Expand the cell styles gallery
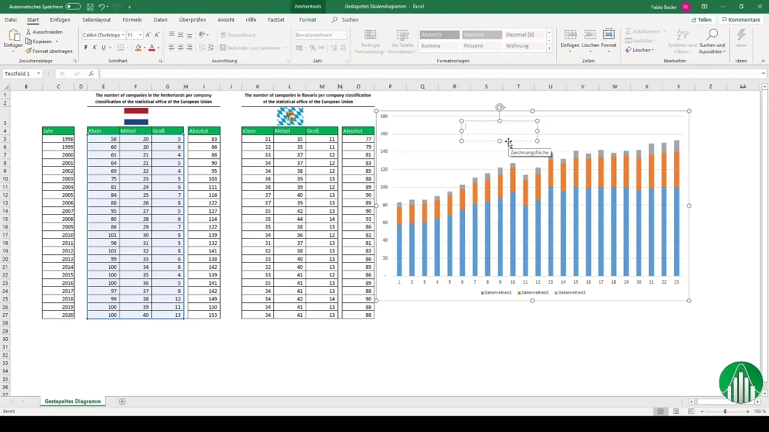 pyautogui.click(x=550, y=49)
